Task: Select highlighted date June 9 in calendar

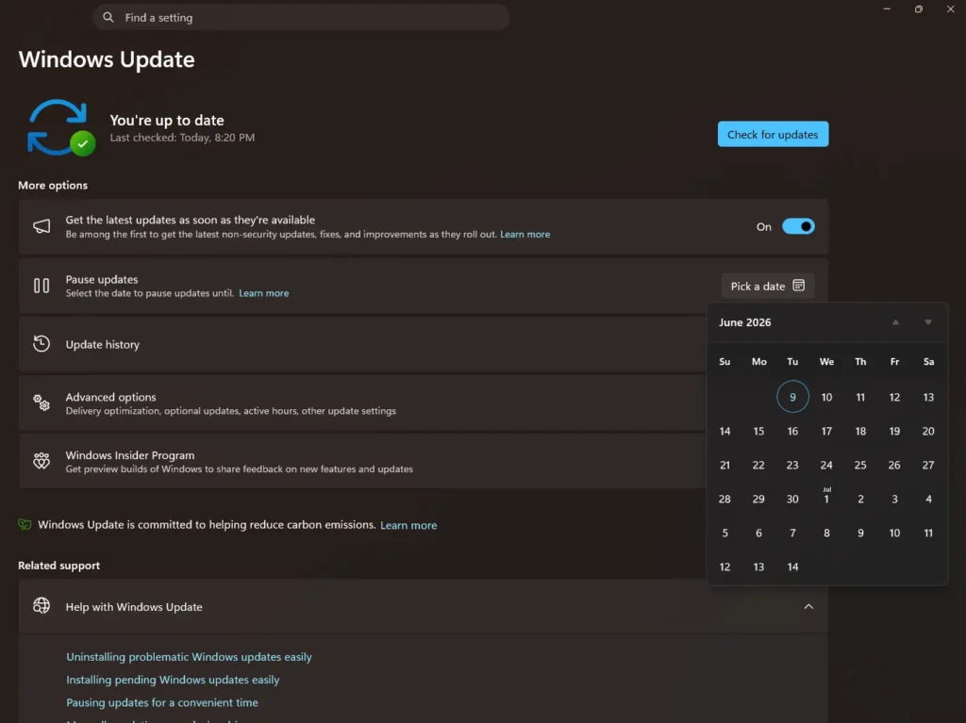Action: 792,397
